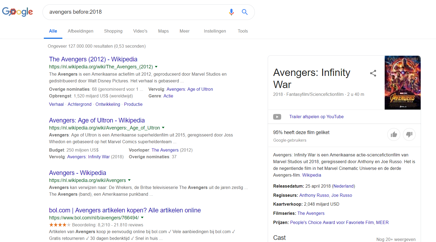Click in the search input field
The image size is (436, 242).
coord(134,12)
